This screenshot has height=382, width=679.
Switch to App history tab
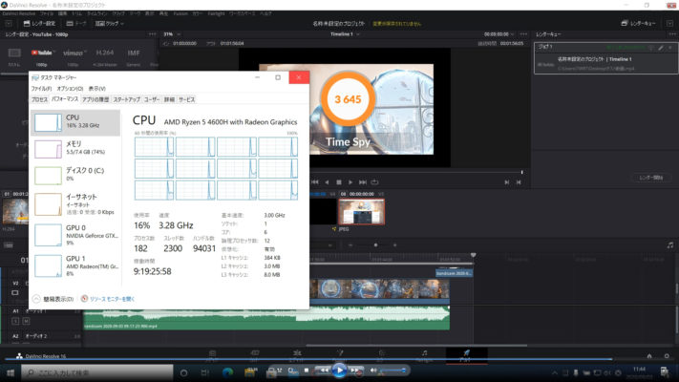tap(95, 99)
